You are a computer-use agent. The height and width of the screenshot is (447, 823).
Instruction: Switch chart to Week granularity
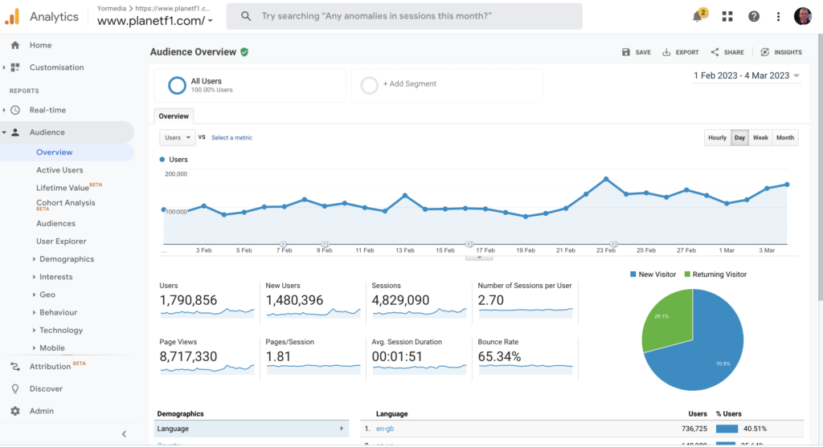[x=760, y=138]
